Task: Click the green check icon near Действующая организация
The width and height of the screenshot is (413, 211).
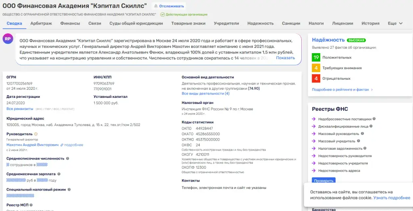Action: pyautogui.click(x=163, y=14)
